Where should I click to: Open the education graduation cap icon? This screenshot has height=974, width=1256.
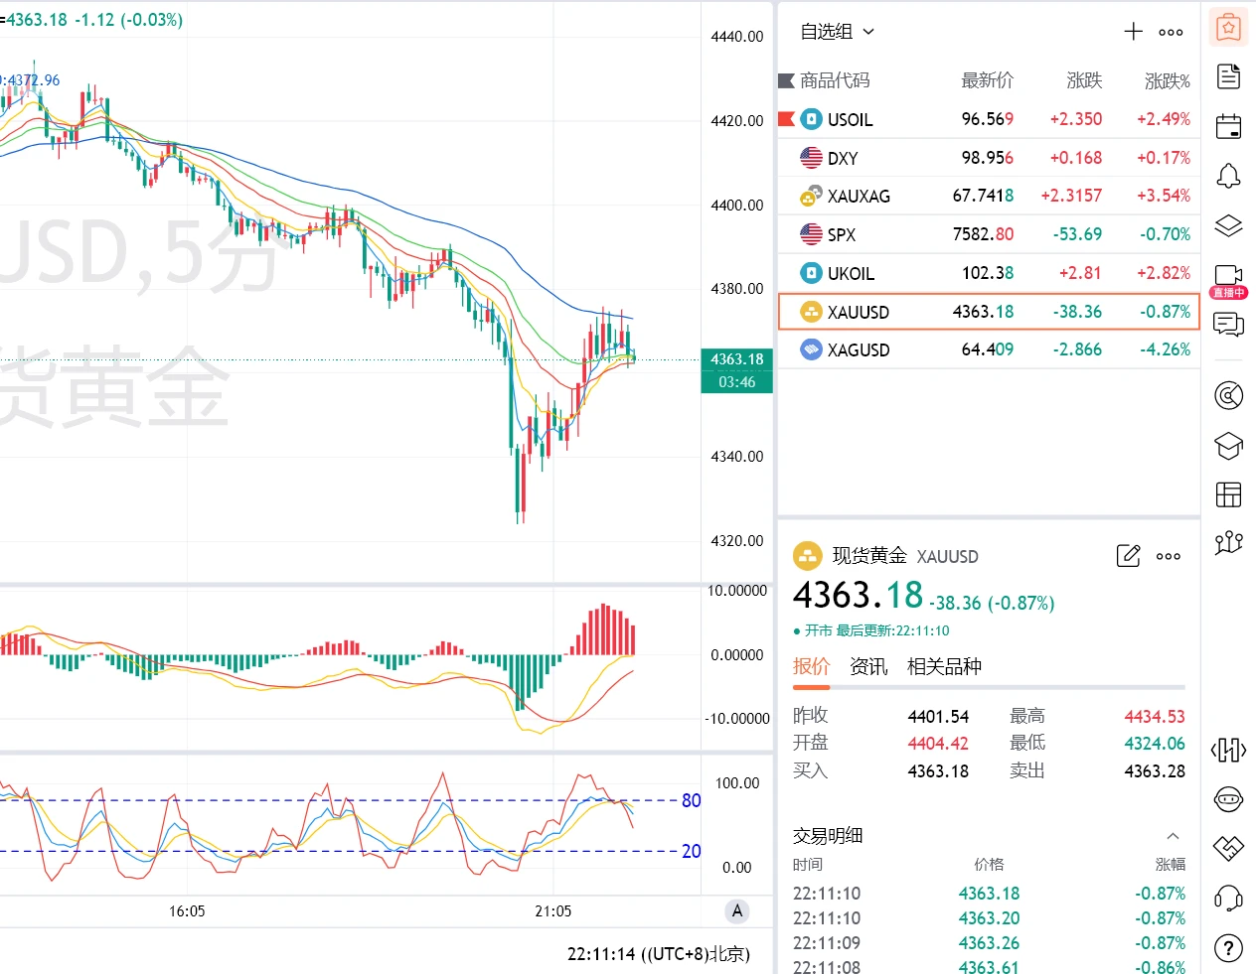[1229, 446]
